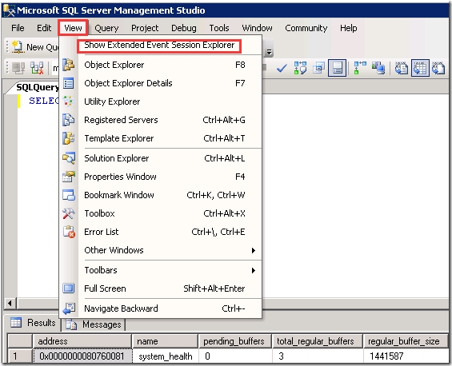Image resolution: width=452 pixels, height=366 pixels.
Task: Click the address column header
Action: tap(82, 341)
